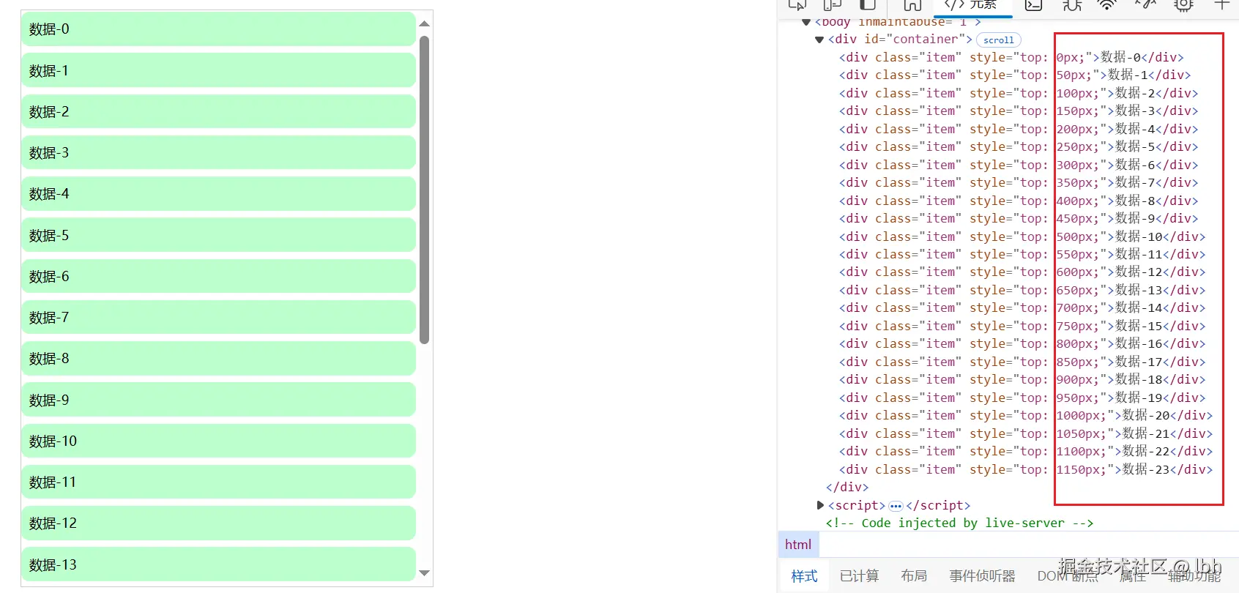The image size is (1239, 593).
Task: Open the Network wifi icon
Action: point(1107,4)
